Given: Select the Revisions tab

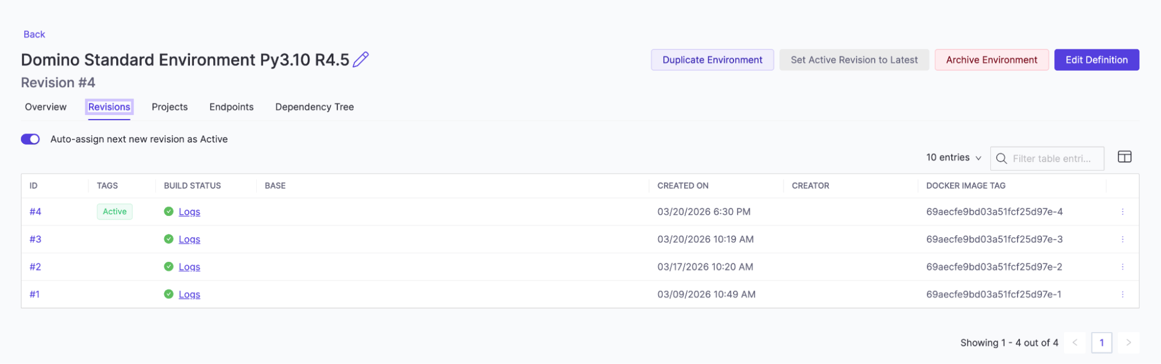Looking at the screenshot, I should click(x=109, y=107).
